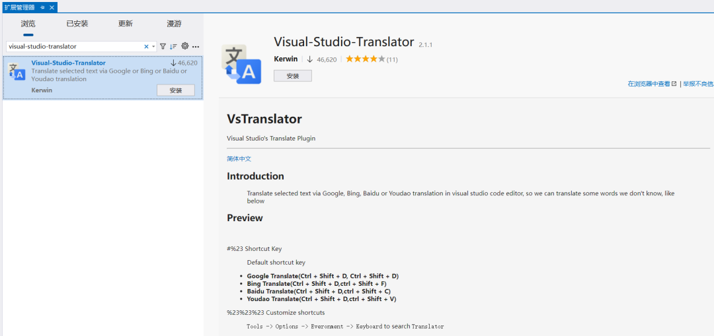Click the Baidu Translate shortcut line
The height and width of the screenshot is (336, 714).
point(319,292)
